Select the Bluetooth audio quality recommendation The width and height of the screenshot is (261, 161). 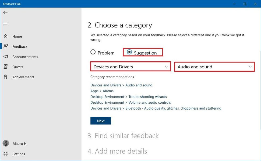[x=156, y=108]
